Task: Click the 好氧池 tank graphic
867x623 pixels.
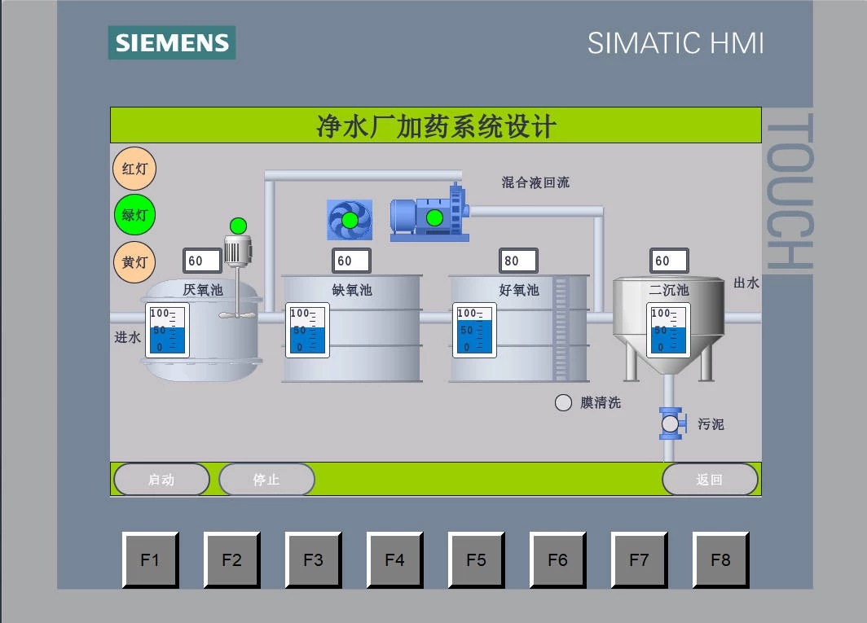Action: point(518,328)
